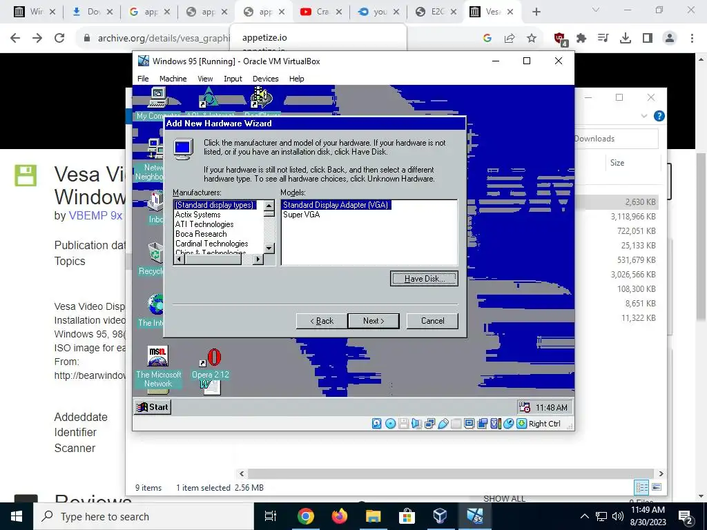Click the Downloads search field in Explorer

tap(615, 138)
